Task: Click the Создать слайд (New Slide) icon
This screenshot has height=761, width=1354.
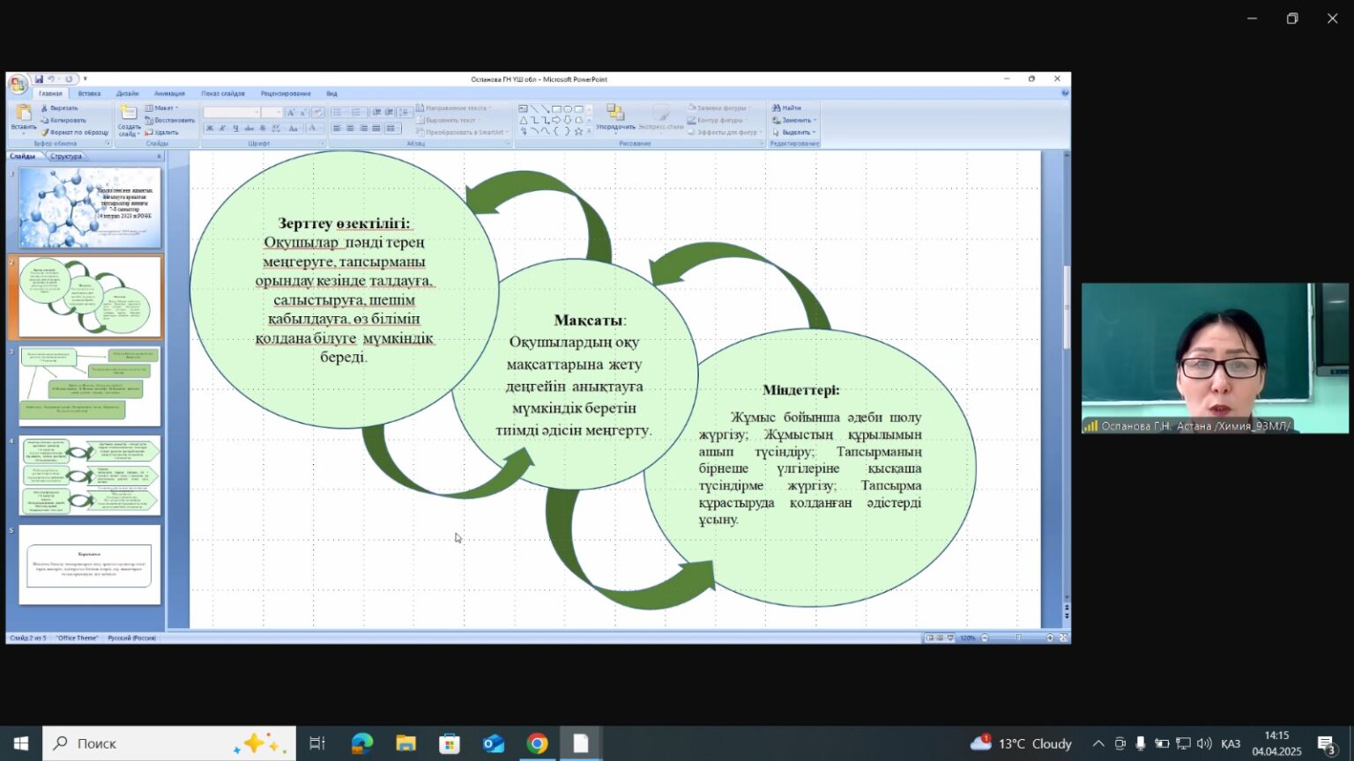Action: click(129, 115)
